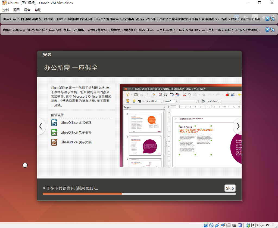Click the video capture status icon

(234, 225)
